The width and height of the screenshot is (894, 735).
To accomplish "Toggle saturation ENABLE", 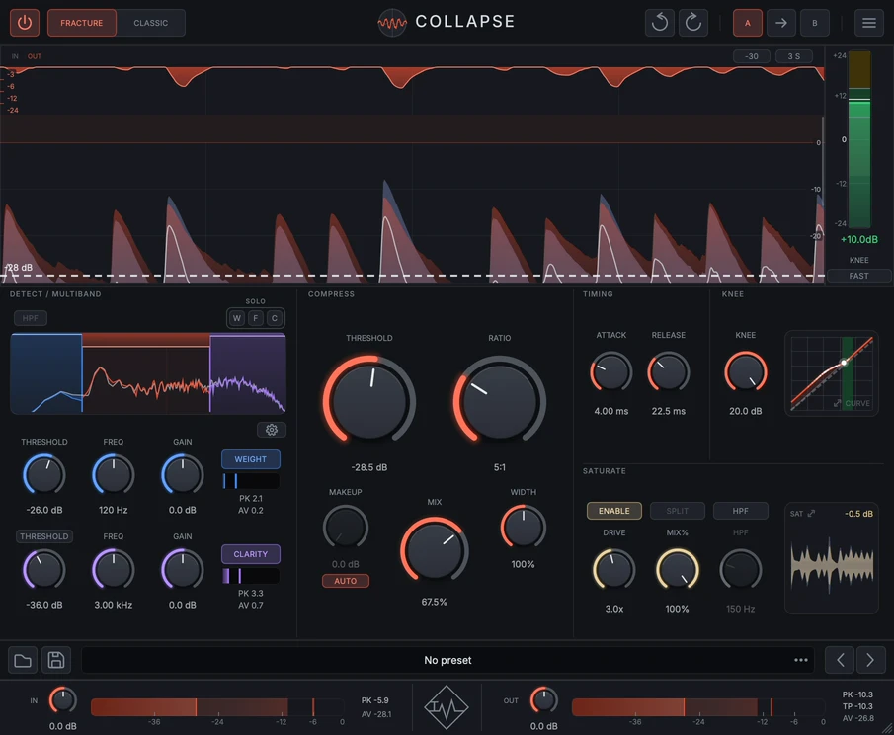I will tap(614, 511).
